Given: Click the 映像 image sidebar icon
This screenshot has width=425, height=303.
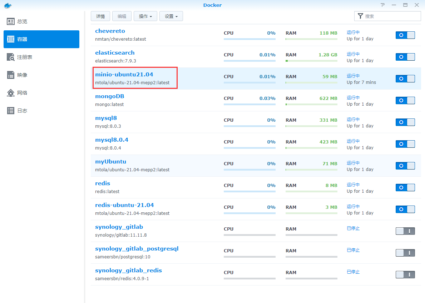Looking at the screenshot, I should (x=11, y=75).
